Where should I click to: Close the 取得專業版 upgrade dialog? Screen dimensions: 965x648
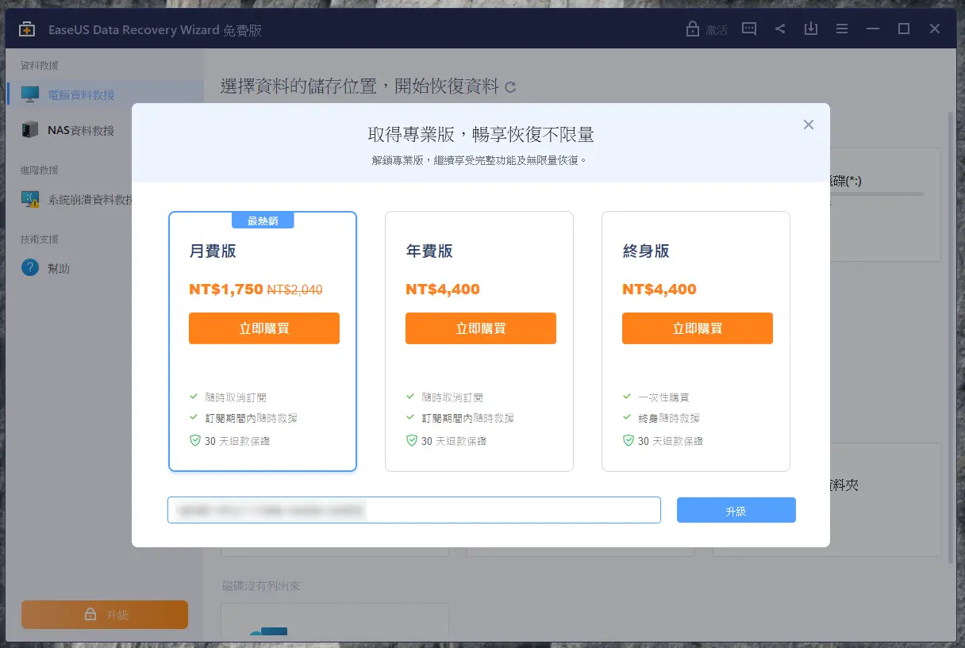[x=809, y=125]
